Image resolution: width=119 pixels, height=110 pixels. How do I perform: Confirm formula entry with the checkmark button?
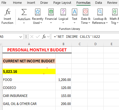point(38,37)
